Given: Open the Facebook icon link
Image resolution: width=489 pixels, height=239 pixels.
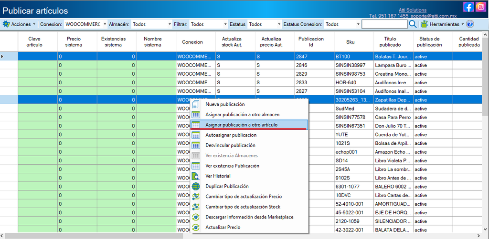Looking at the screenshot, I should click(468, 7).
